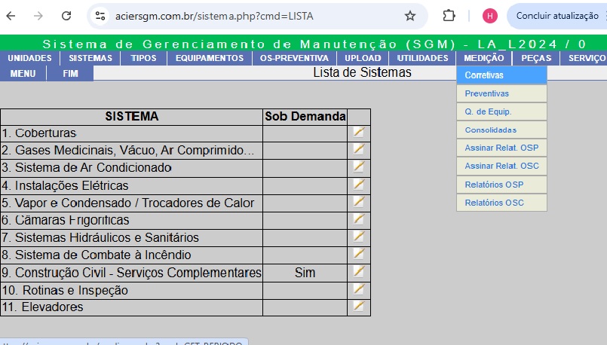Open the OS-PREVENTIVA tab
The height and width of the screenshot is (345, 607).
(x=294, y=58)
